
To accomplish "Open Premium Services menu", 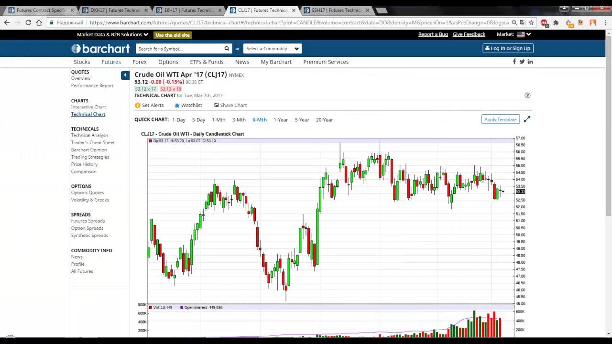I will pos(326,62).
